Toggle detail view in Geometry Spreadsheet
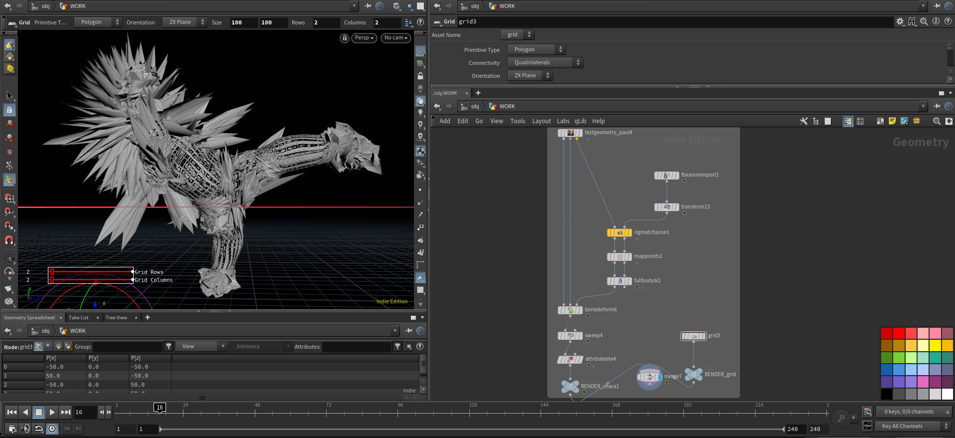955x438 pixels. [68, 346]
